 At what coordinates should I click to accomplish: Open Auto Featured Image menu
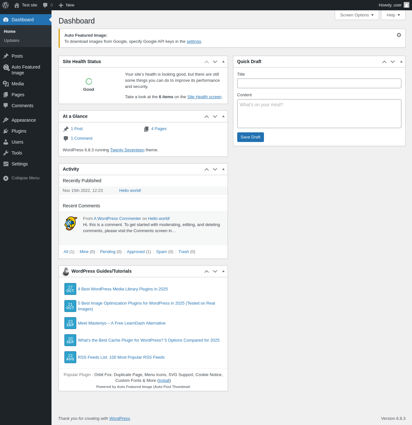tap(26, 70)
